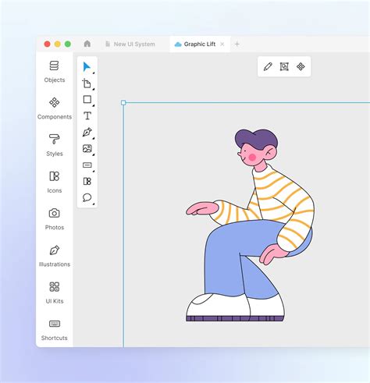Click the pencil edit icon
The height and width of the screenshot is (383, 370).
click(x=268, y=66)
